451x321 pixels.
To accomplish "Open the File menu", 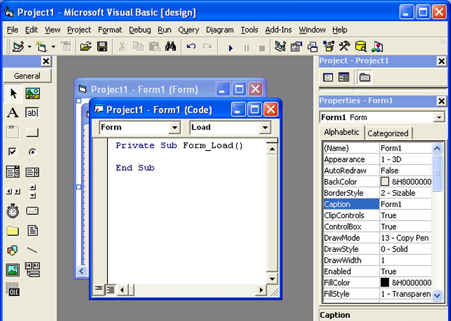I will (x=13, y=30).
